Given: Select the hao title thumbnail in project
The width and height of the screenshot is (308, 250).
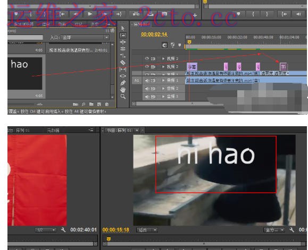Looking at the screenshot, I should coord(25,73).
